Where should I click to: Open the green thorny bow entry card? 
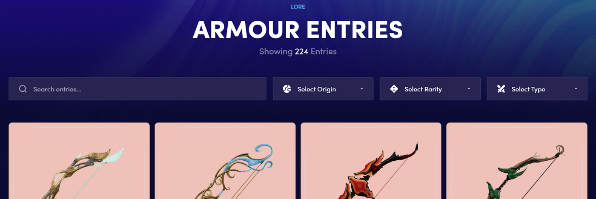tap(517, 161)
